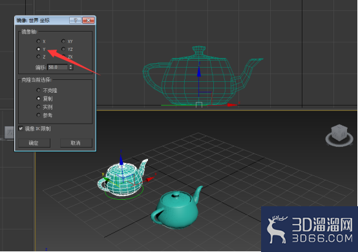Click the blue Z axis gizmo arrow in front view

[199, 72]
